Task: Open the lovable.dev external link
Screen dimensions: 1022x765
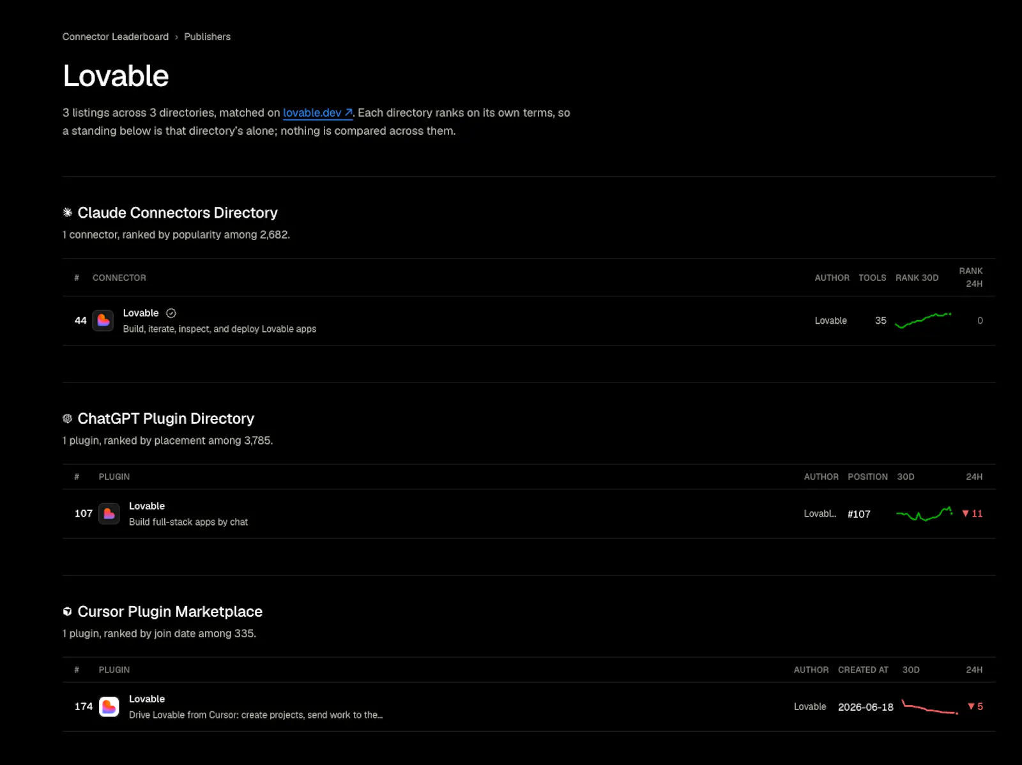Action: (x=317, y=113)
